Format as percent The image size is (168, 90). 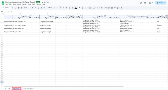(35, 8)
